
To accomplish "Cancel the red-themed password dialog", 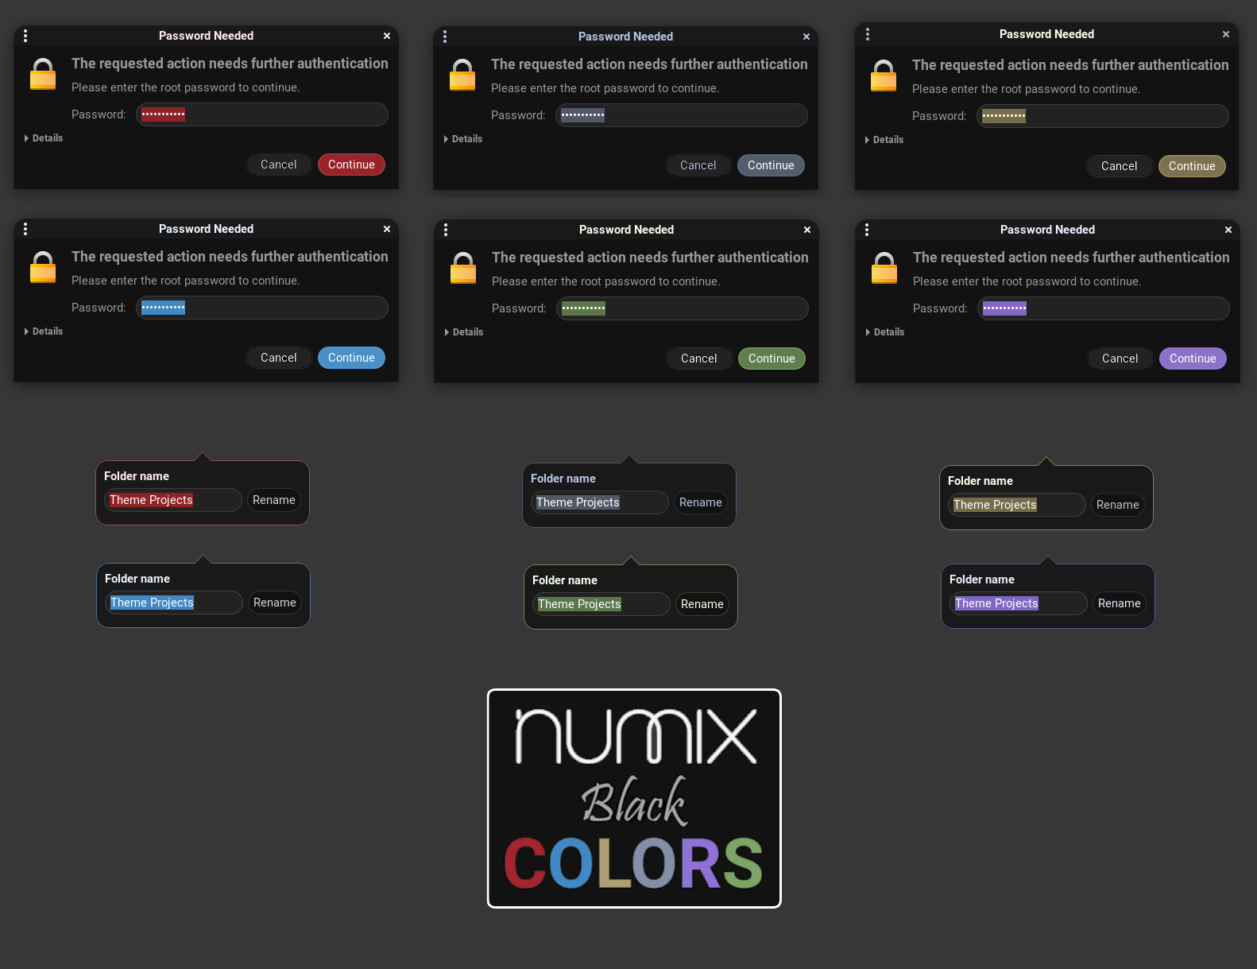I will pos(279,165).
